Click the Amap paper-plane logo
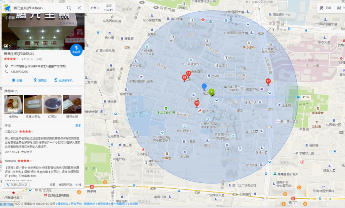 [7, 8]
